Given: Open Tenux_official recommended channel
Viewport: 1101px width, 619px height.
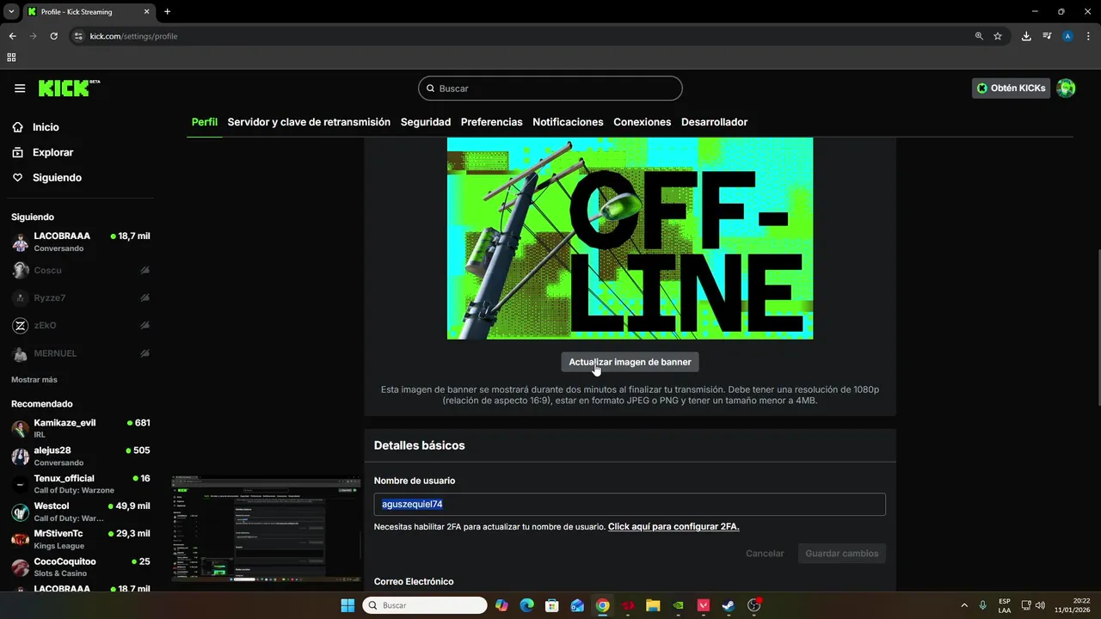Looking at the screenshot, I should (x=81, y=484).
